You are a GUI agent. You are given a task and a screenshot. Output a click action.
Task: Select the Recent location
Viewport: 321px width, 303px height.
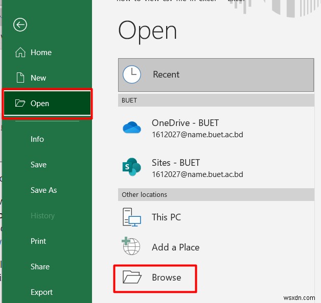tap(216, 75)
